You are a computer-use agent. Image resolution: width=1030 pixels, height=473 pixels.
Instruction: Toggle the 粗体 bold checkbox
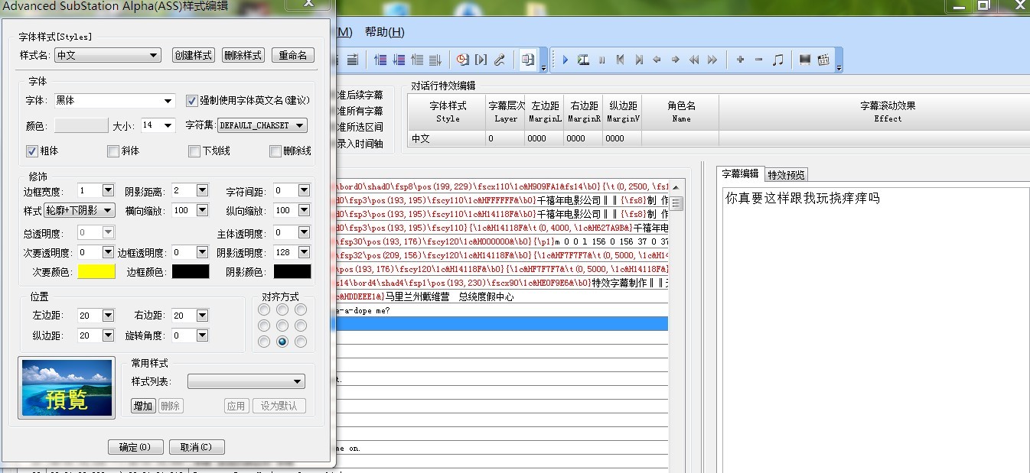pos(32,151)
